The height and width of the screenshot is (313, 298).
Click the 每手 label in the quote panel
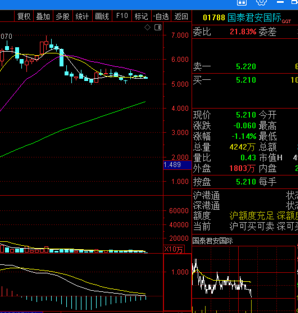267,182
